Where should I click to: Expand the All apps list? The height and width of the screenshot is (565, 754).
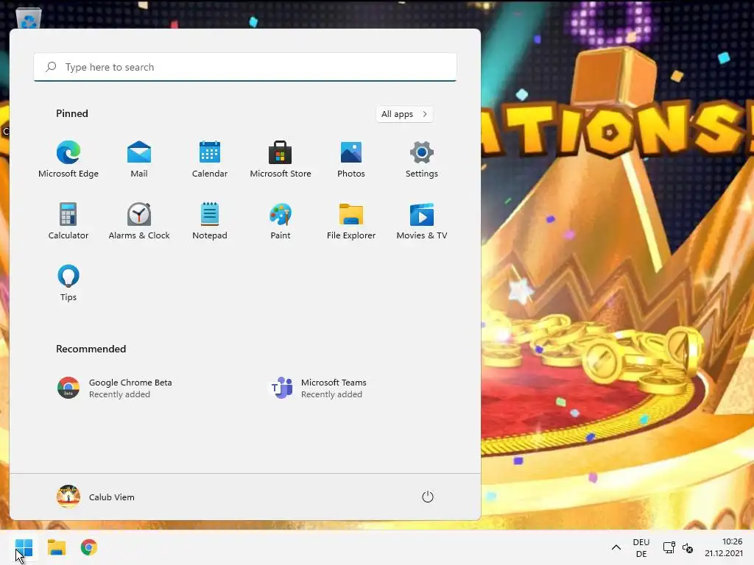pyautogui.click(x=404, y=114)
